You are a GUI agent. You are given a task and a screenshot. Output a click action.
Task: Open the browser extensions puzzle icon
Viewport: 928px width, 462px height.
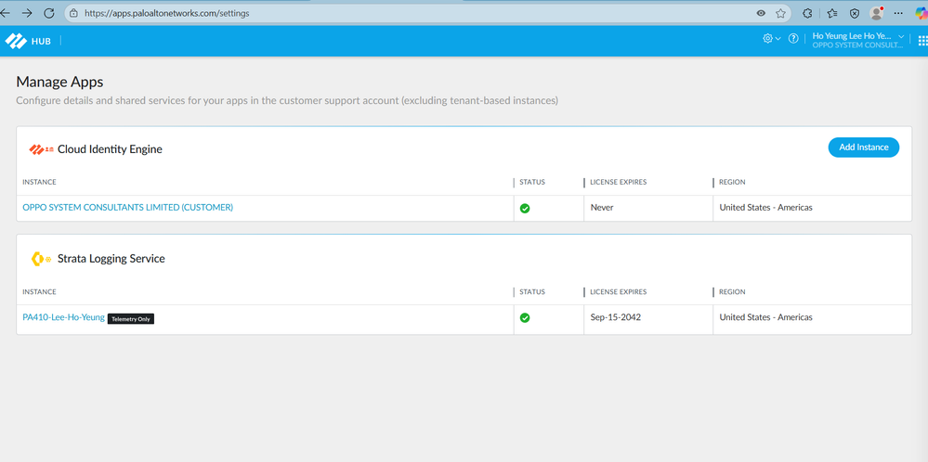(x=806, y=13)
